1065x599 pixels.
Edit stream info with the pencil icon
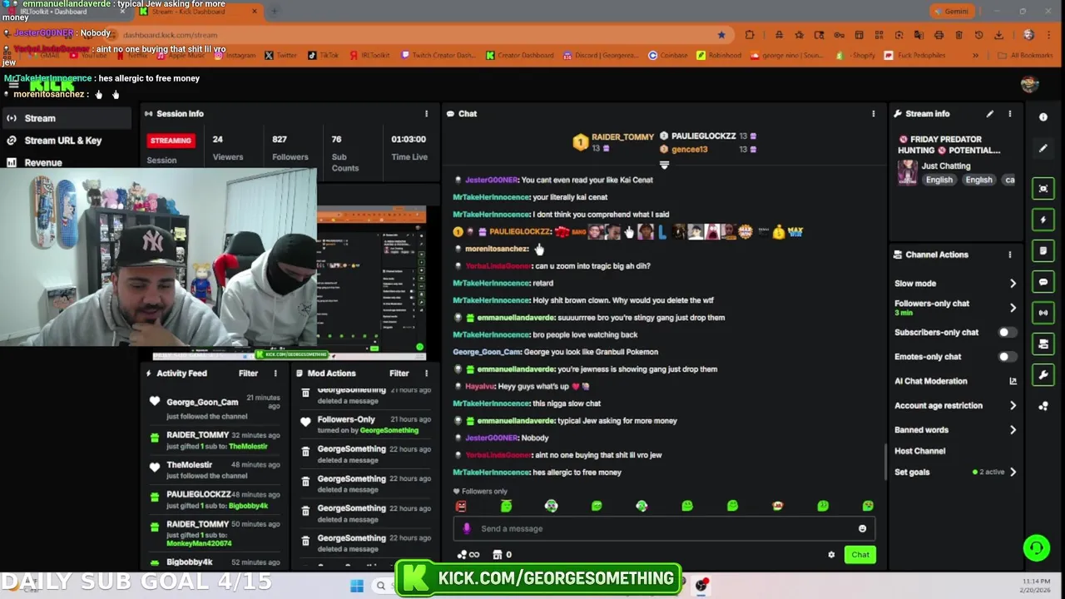(x=989, y=114)
